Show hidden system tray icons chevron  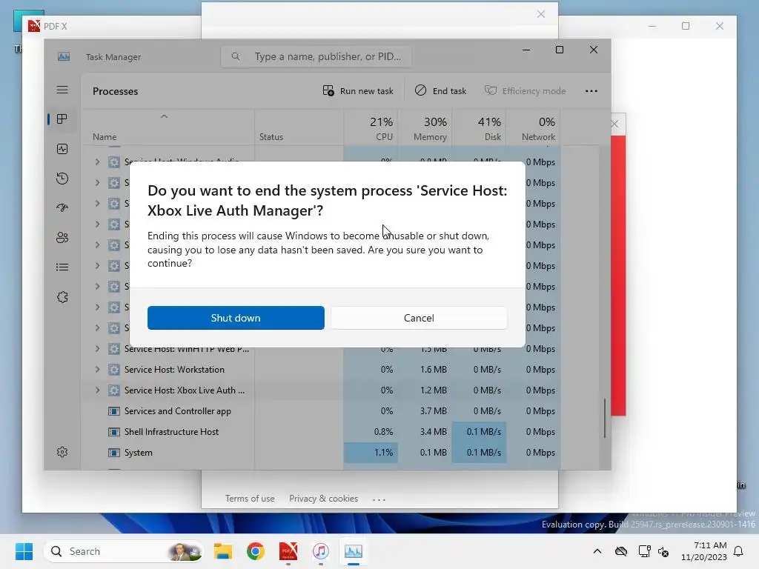[597, 551]
